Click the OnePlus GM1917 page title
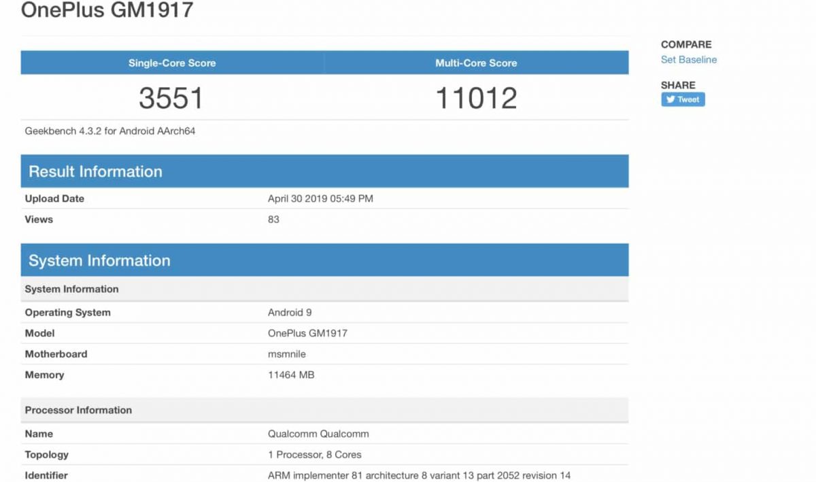The width and height of the screenshot is (816, 482). tap(107, 10)
